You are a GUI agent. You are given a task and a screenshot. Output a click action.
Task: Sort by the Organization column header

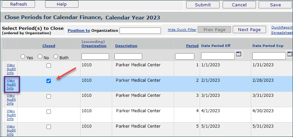point(94,46)
